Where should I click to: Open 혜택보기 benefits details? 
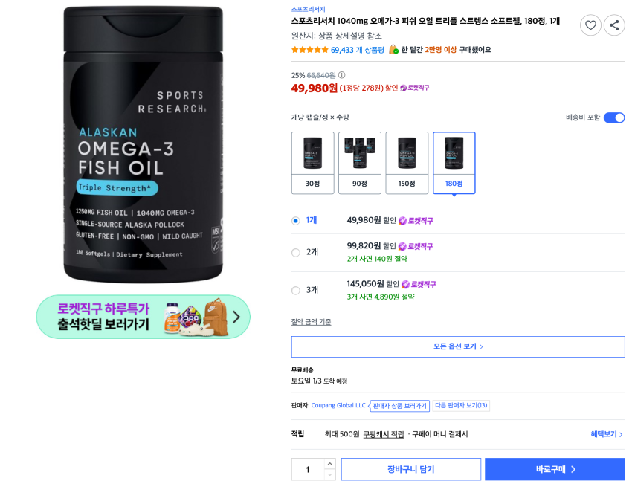click(607, 434)
